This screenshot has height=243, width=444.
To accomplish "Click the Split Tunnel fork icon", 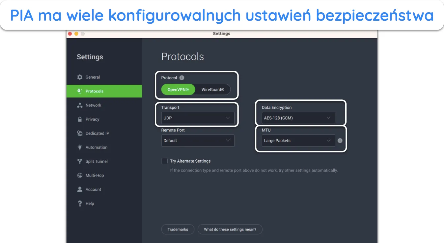I will click(x=80, y=161).
